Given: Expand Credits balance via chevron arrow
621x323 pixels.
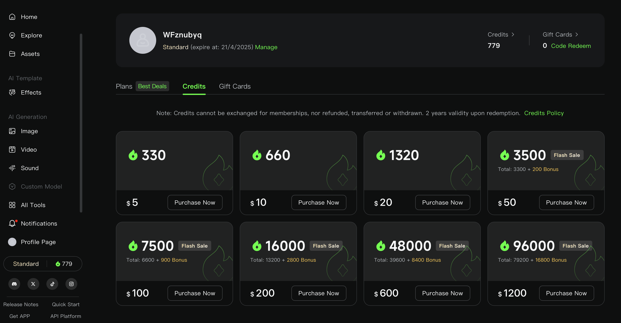Looking at the screenshot, I should (513, 34).
